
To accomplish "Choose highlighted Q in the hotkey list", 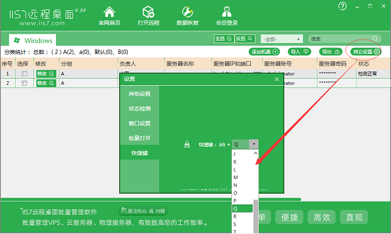I will [x=242, y=209].
